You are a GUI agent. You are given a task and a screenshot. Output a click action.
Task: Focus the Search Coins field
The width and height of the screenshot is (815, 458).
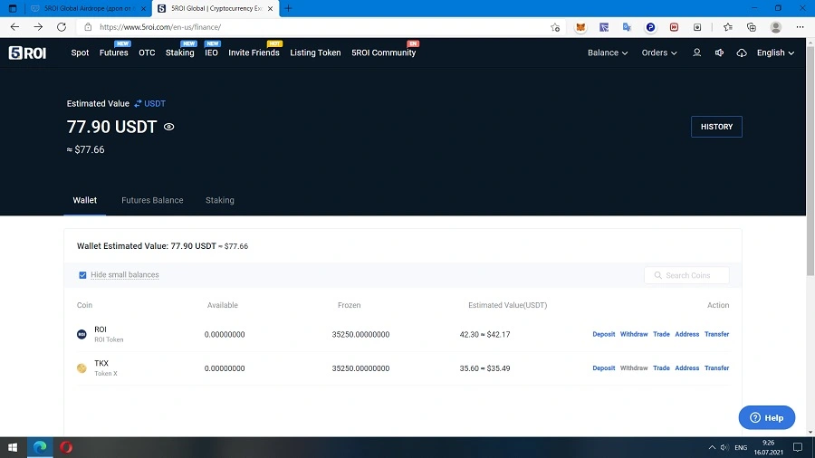(686, 275)
